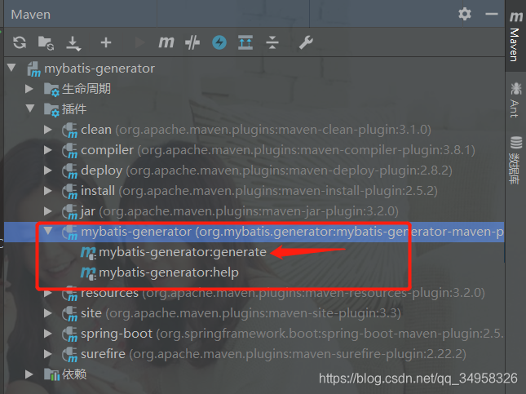The image size is (526, 394).
Task: Select mybatis-generator:help goal
Action: pos(169,272)
